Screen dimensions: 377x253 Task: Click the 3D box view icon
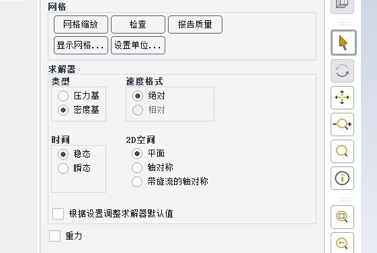click(342, 6)
